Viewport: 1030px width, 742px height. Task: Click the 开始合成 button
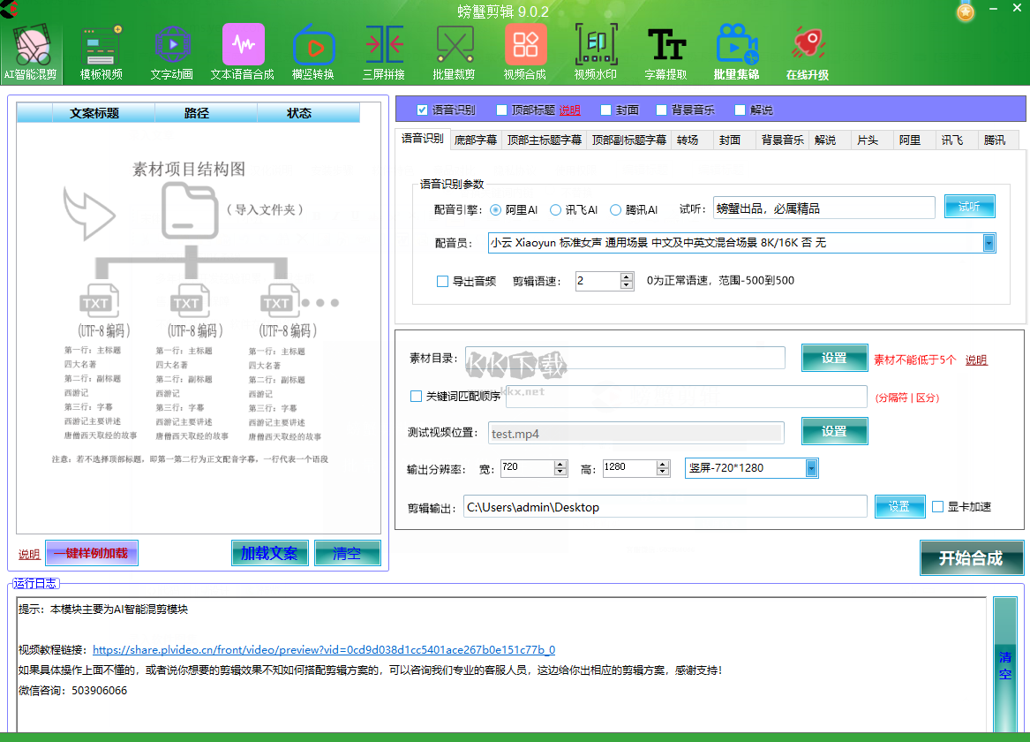point(972,557)
